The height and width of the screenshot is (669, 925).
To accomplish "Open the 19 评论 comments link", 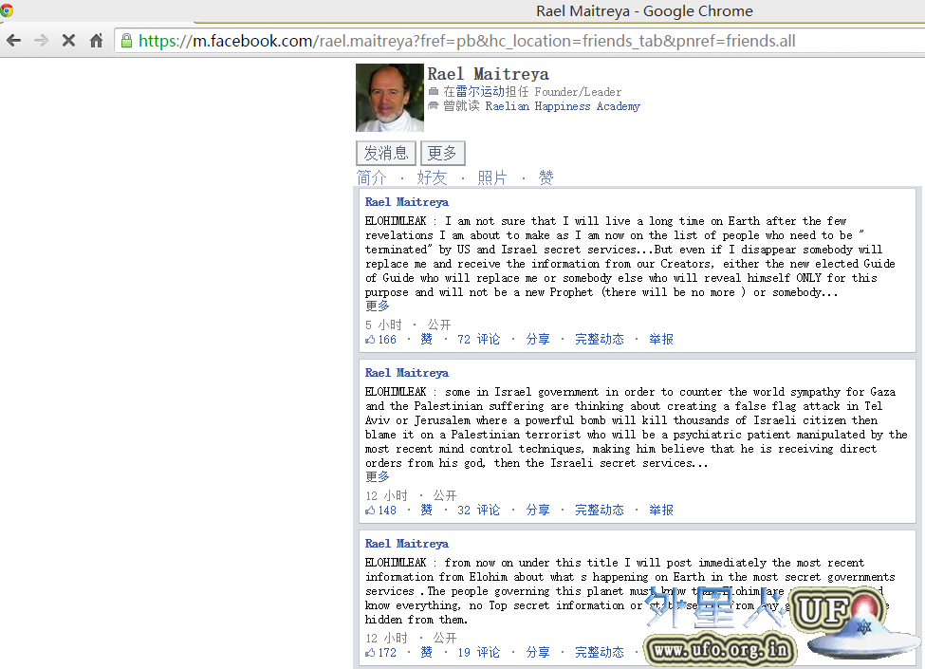I will click(x=478, y=653).
